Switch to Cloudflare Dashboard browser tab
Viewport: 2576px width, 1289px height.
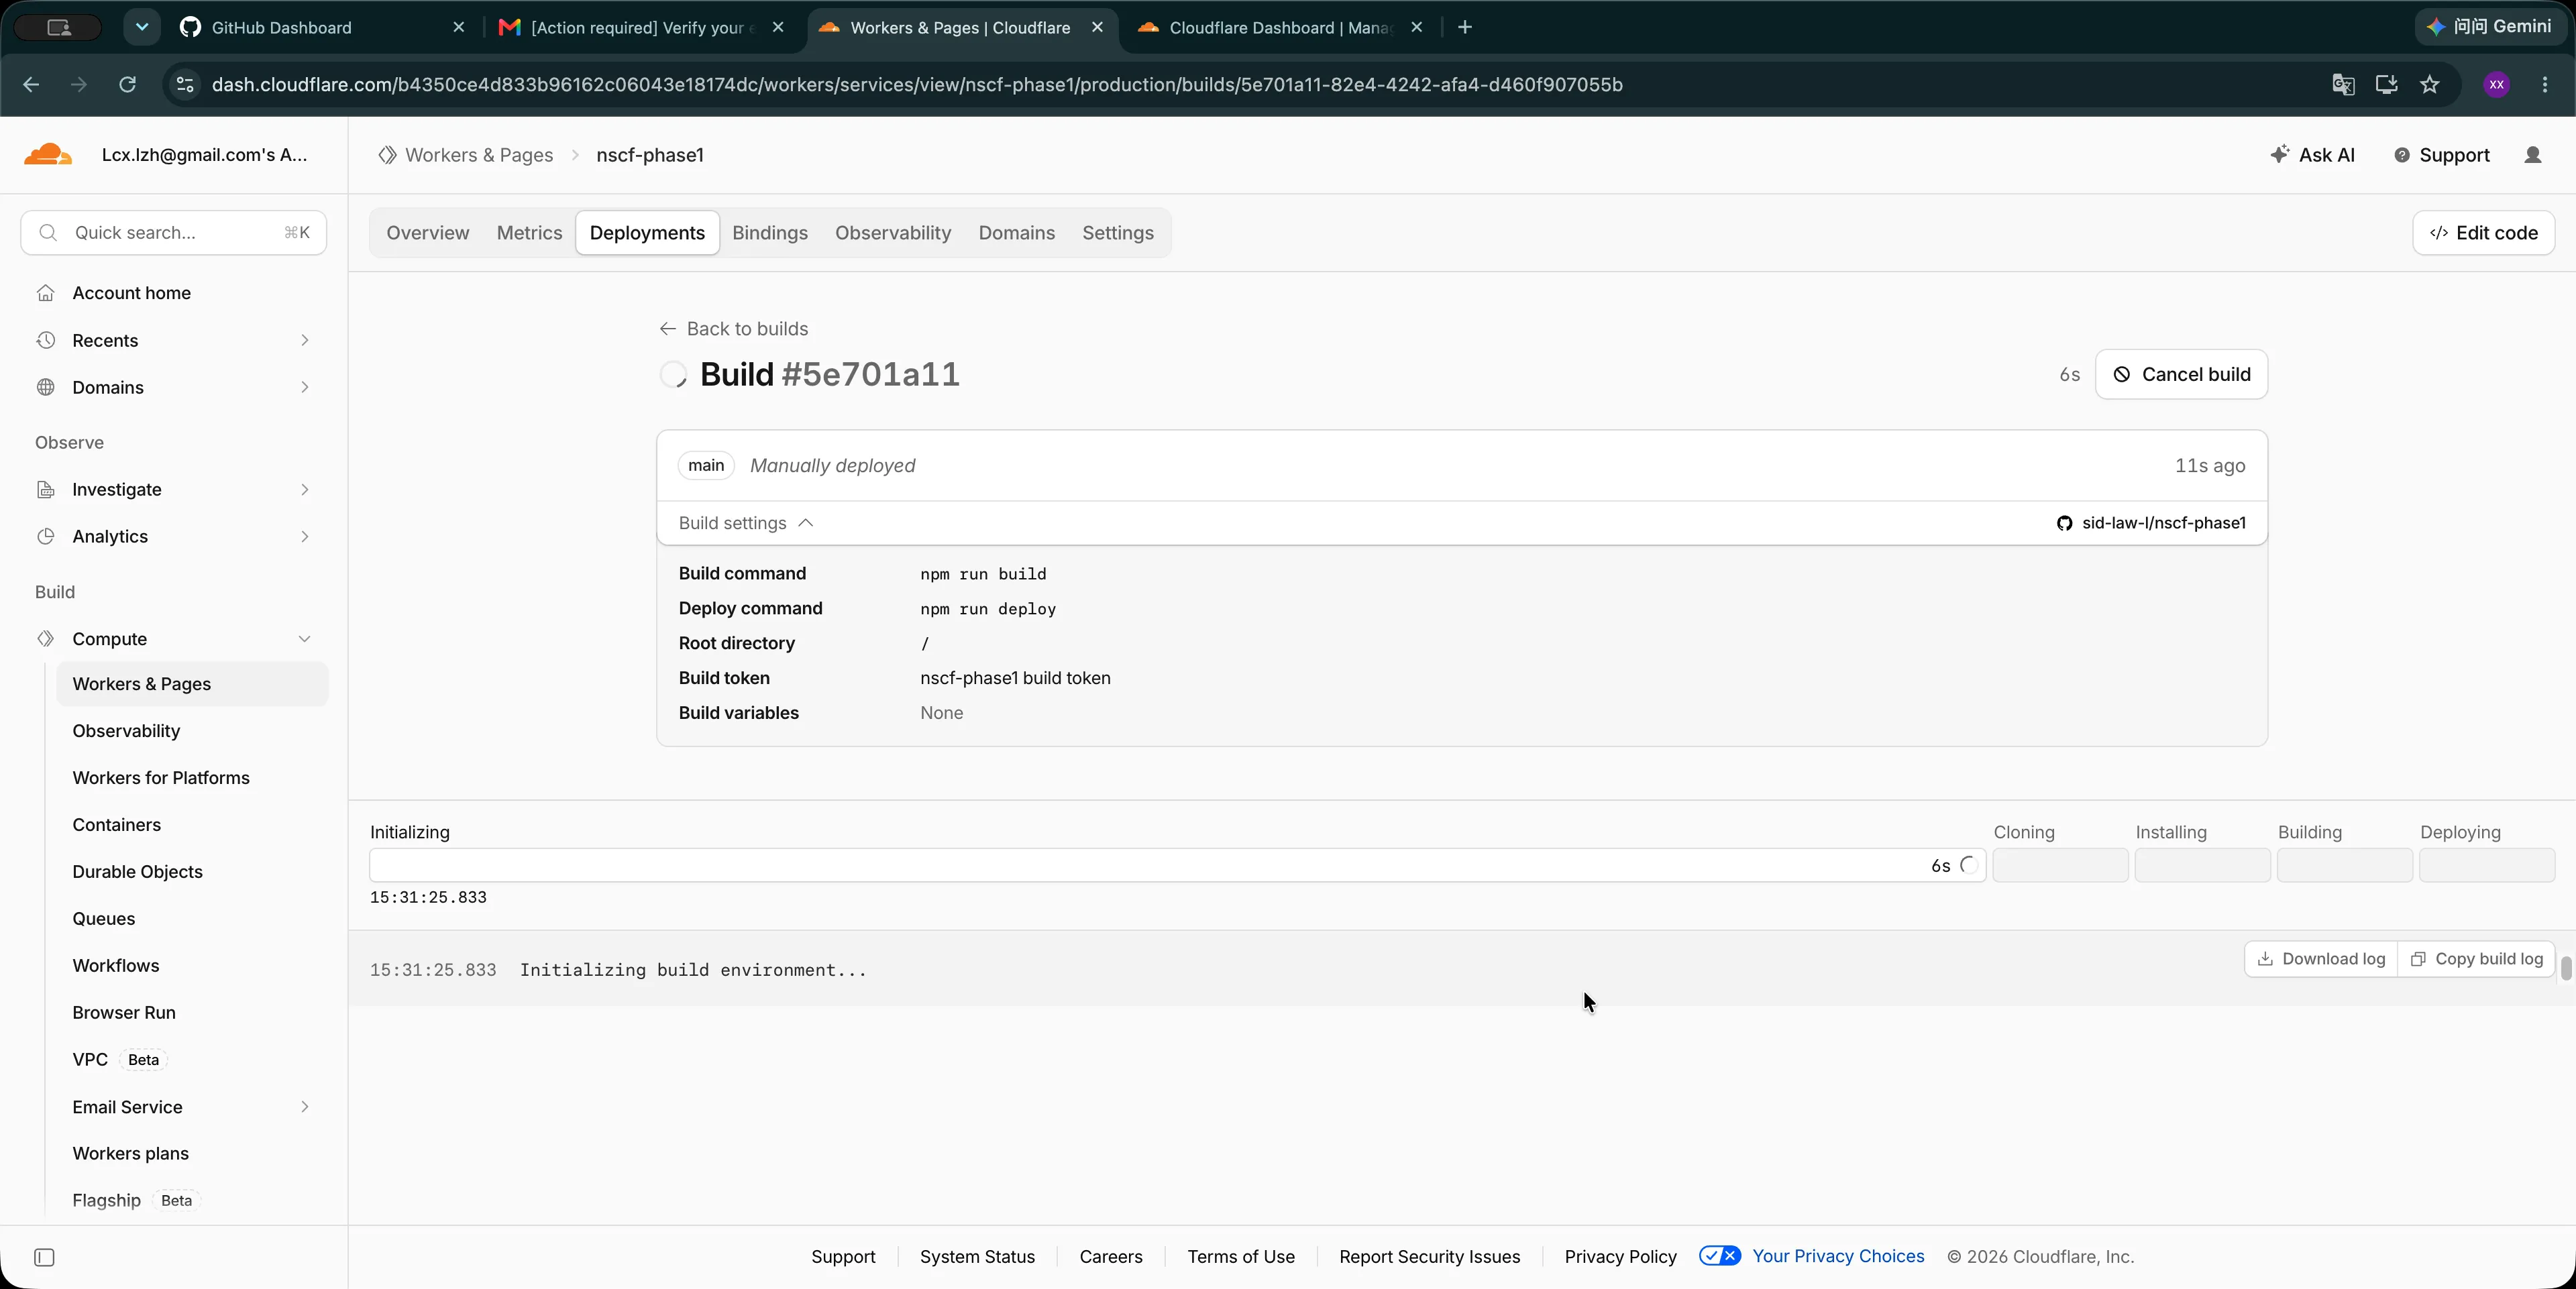tap(1280, 28)
